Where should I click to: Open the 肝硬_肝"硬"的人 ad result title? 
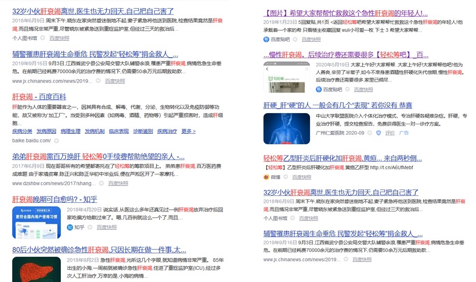point(338,106)
